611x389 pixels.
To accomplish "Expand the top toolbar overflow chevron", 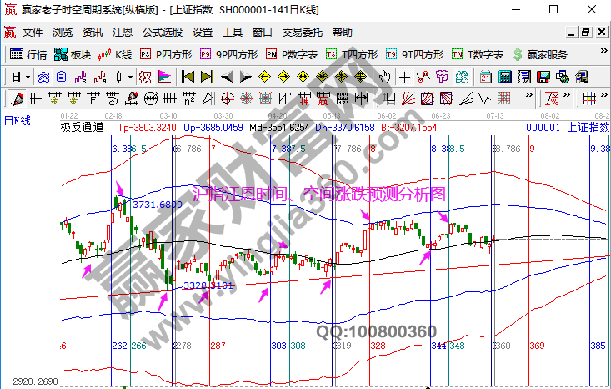I will point(603,54).
